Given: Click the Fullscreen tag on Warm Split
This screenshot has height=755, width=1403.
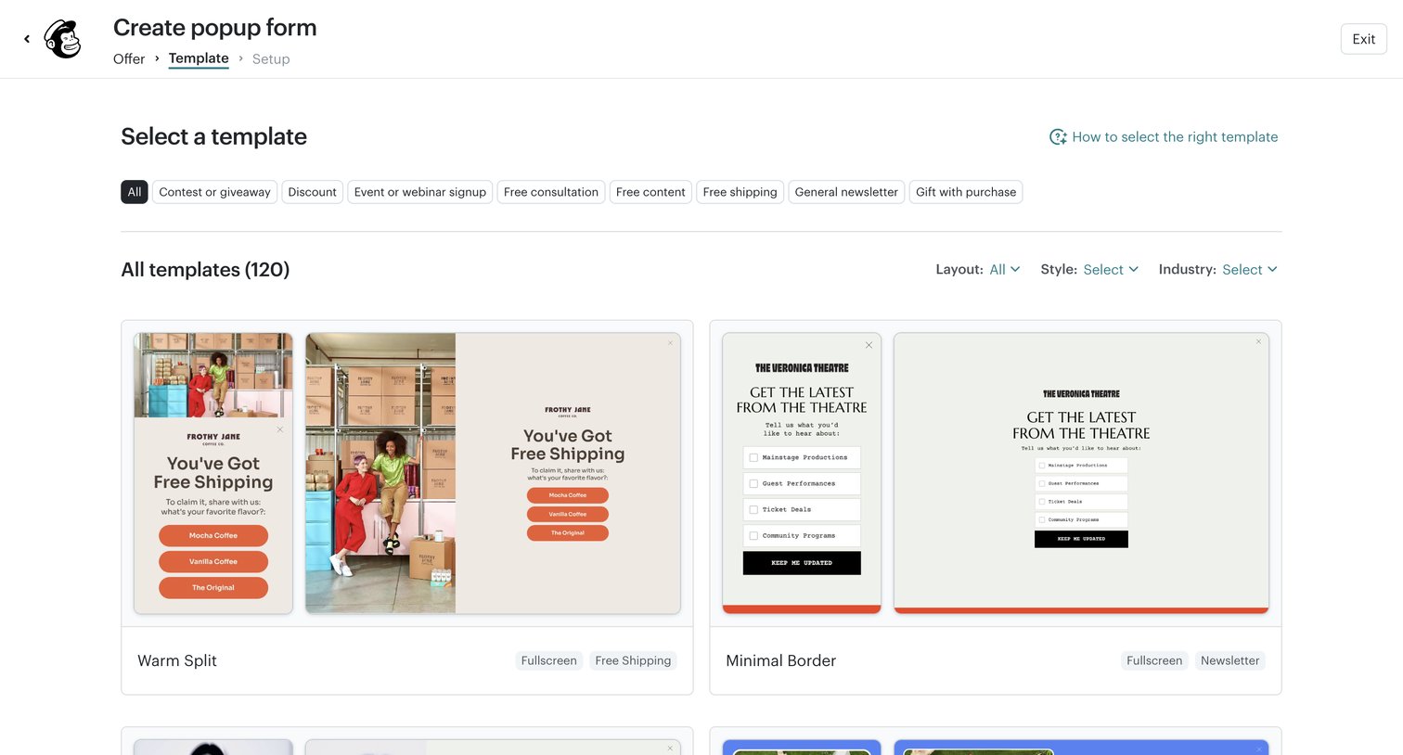Looking at the screenshot, I should [x=549, y=660].
